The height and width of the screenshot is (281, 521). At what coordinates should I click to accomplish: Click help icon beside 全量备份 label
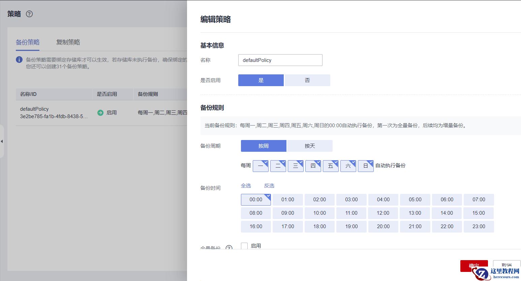(x=229, y=248)
